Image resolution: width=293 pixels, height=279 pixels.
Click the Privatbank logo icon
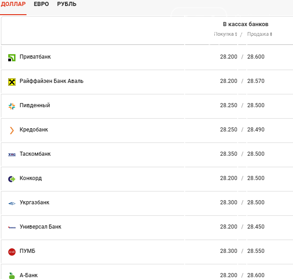[12, 57]
